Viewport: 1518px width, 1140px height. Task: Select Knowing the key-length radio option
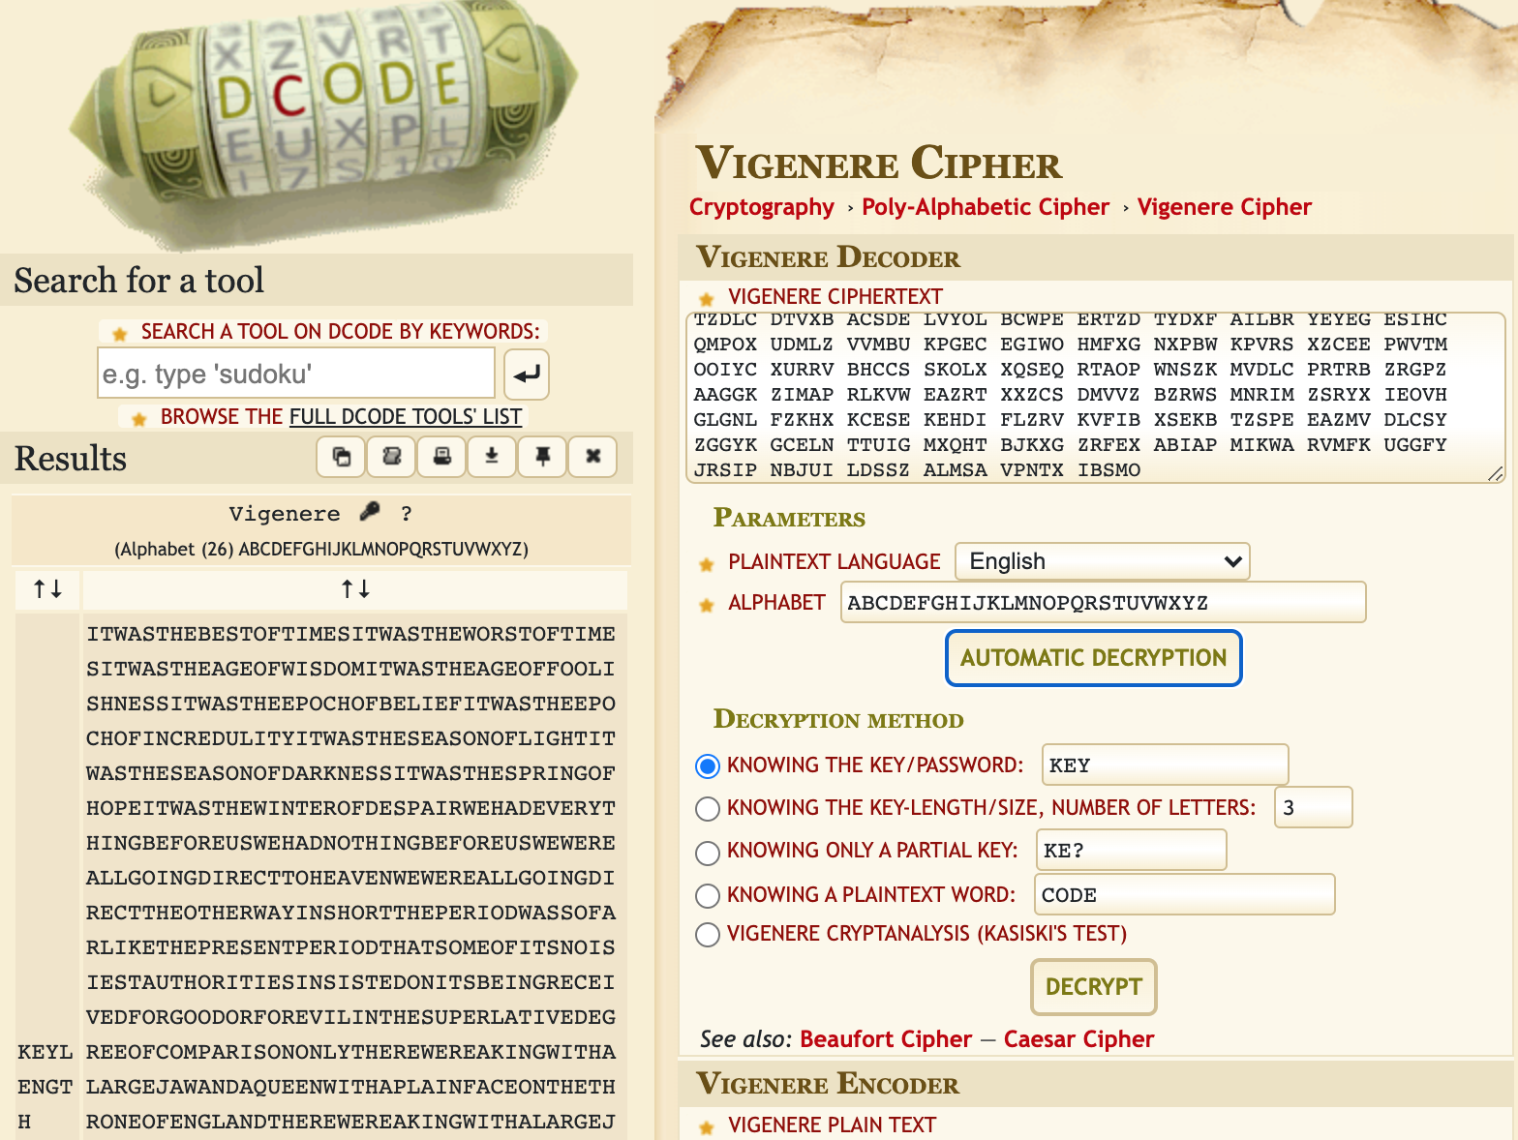coord(708,808)
